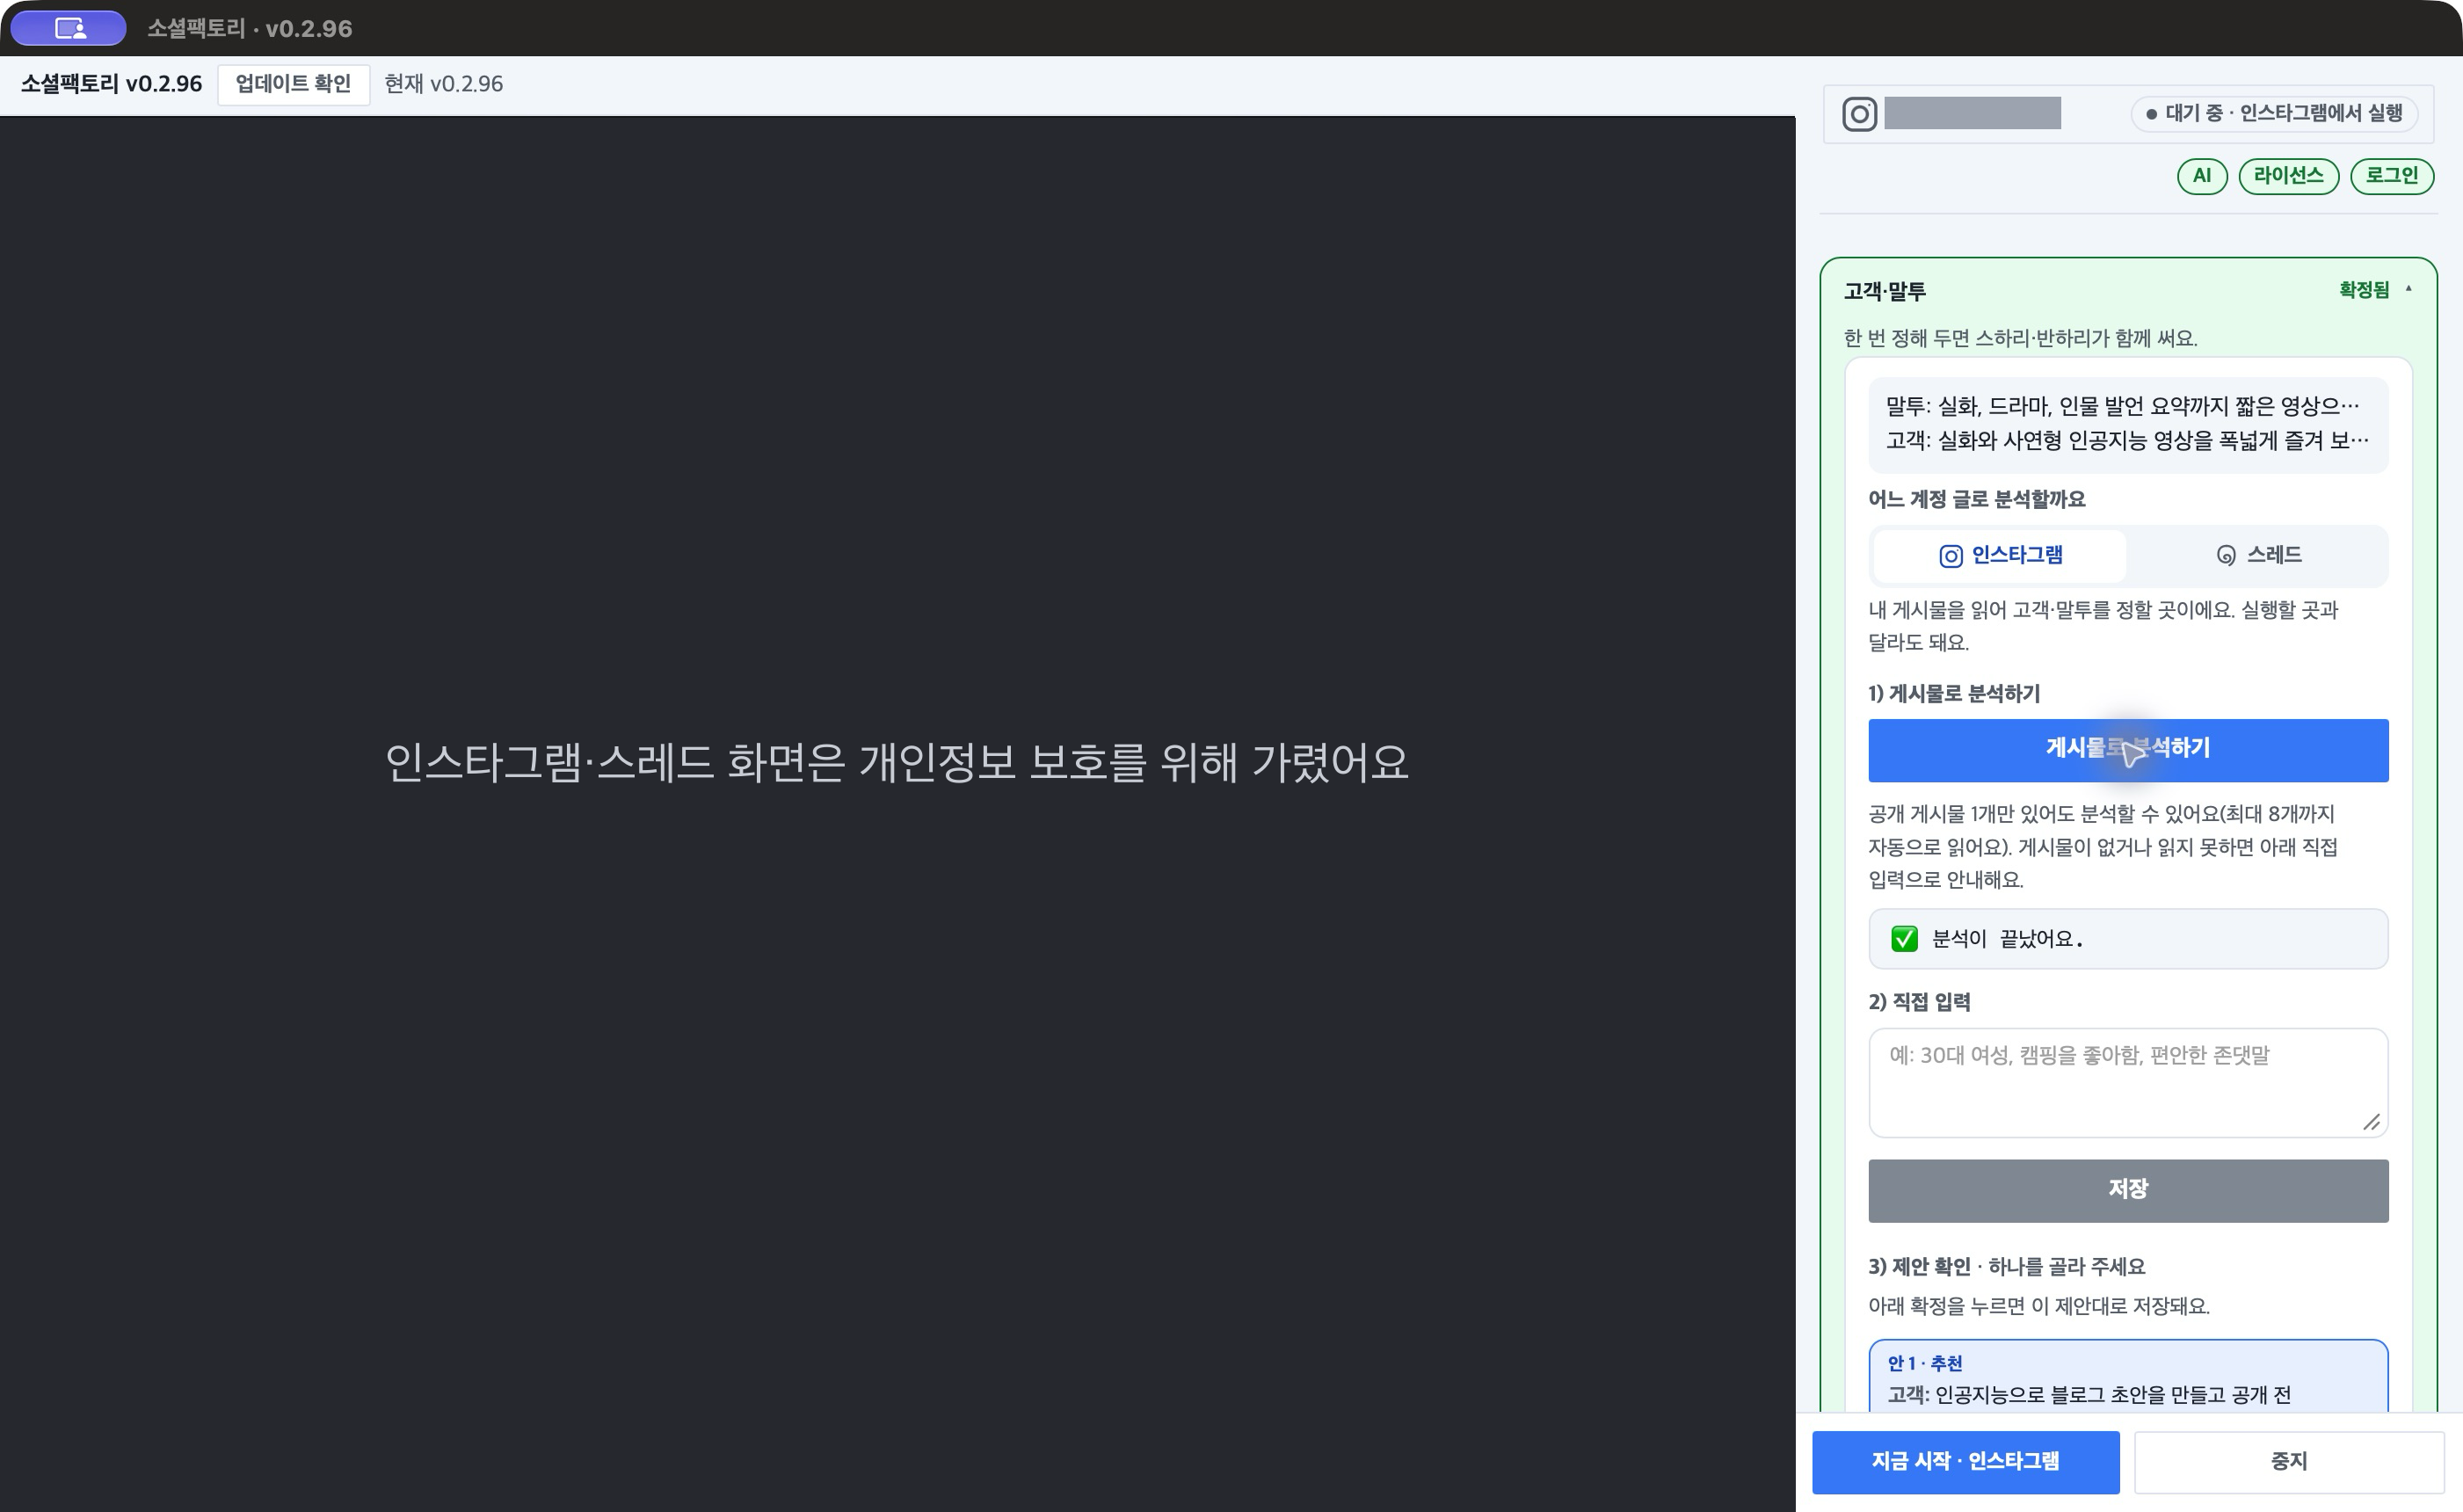Click the 말투/고객 summary box
The image size is (2463, 1512).
click(x=2128, y=424)
